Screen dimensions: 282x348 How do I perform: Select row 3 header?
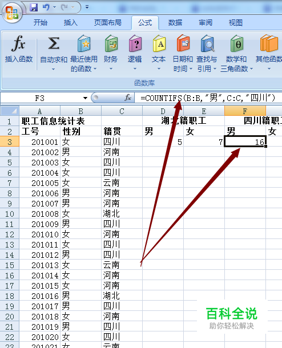[10, 142]
